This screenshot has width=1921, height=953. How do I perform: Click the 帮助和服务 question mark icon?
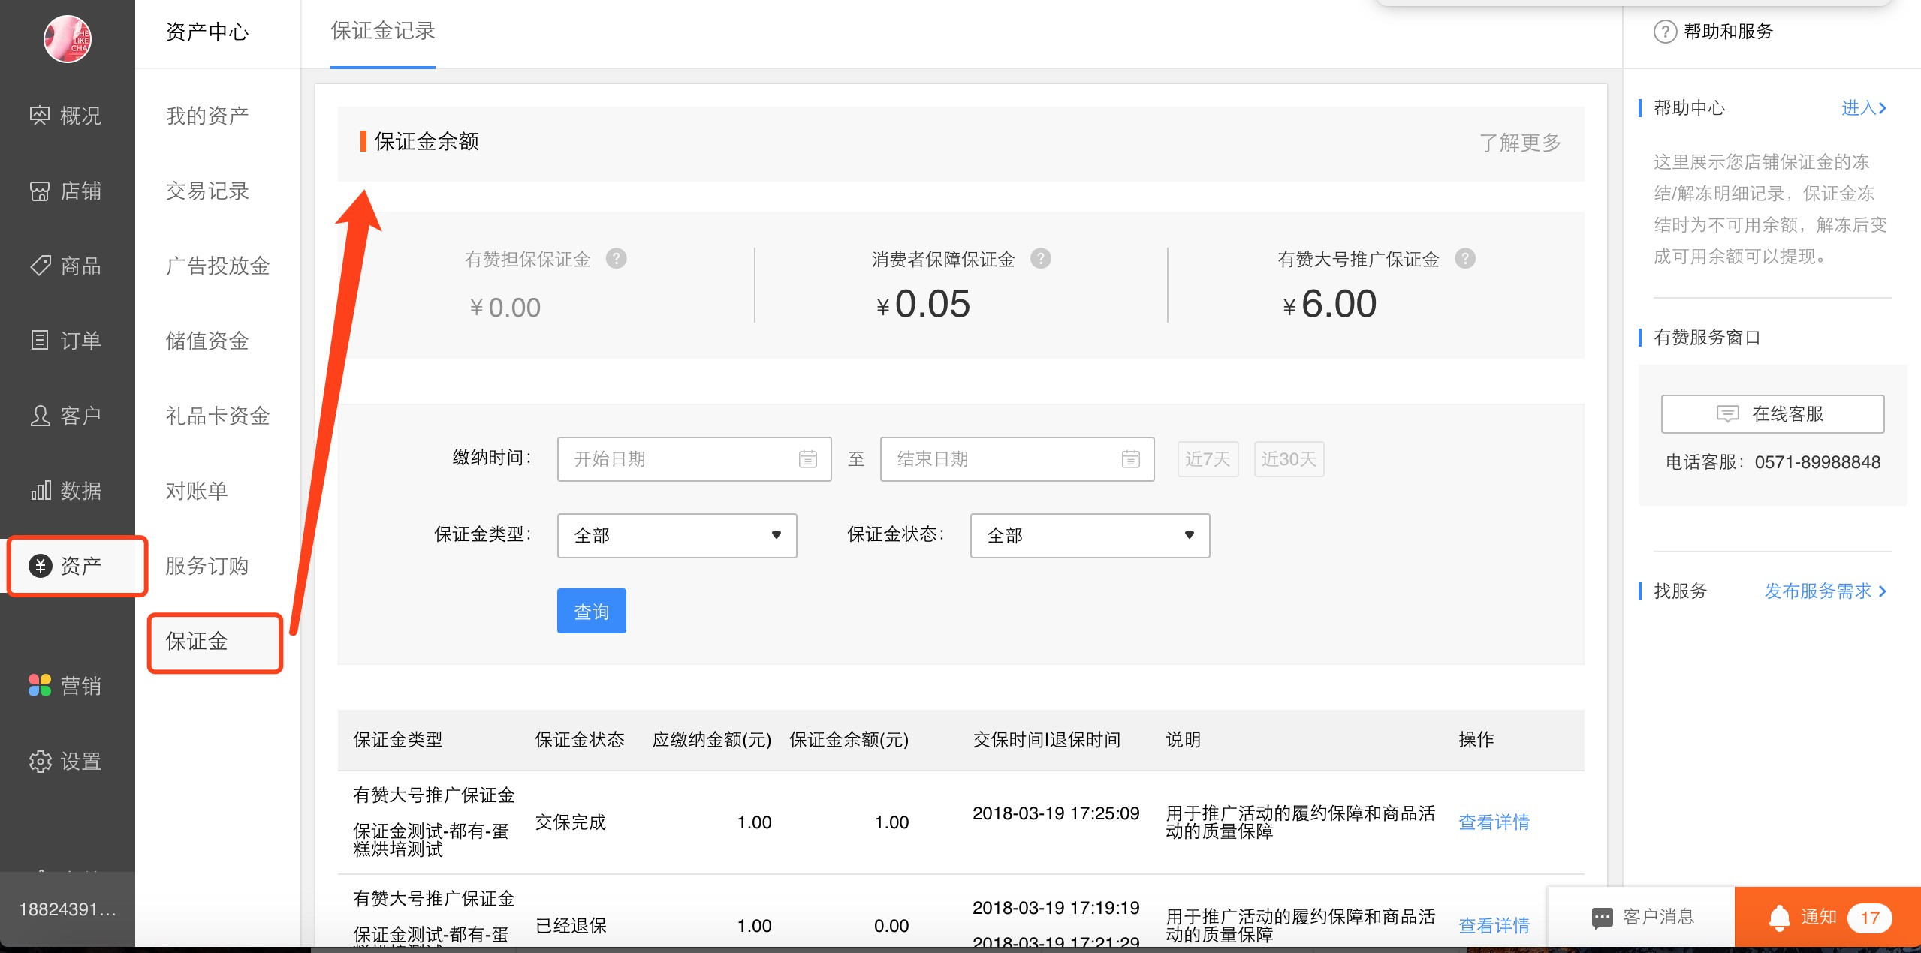coord(1665,32)
